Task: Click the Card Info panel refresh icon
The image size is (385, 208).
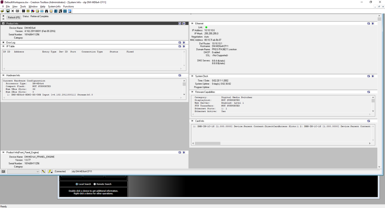Action: (369, 121)
